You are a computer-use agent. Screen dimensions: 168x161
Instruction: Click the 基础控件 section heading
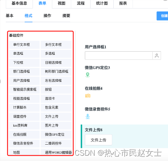pos(16,36)
